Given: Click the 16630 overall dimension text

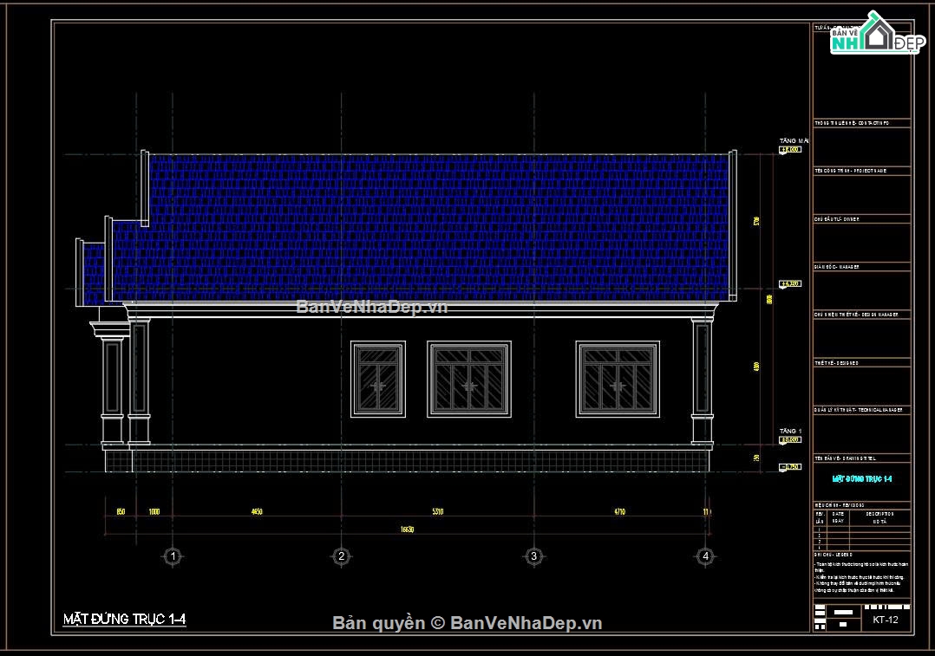Looking at the screenshot, I should [x=407, y=529].
